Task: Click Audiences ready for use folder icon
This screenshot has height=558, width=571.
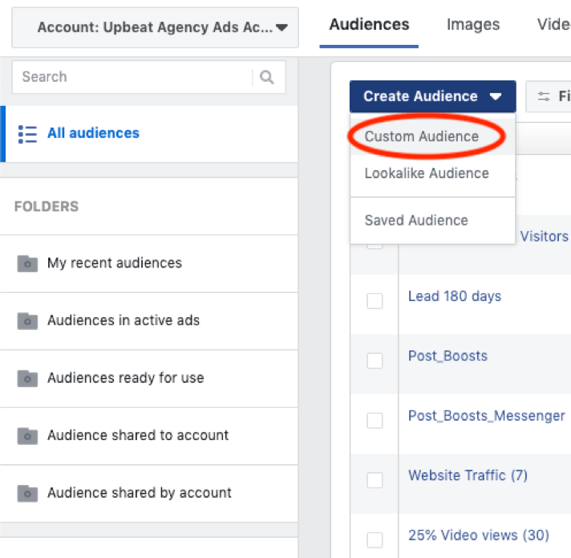Action: coord(27,378)
